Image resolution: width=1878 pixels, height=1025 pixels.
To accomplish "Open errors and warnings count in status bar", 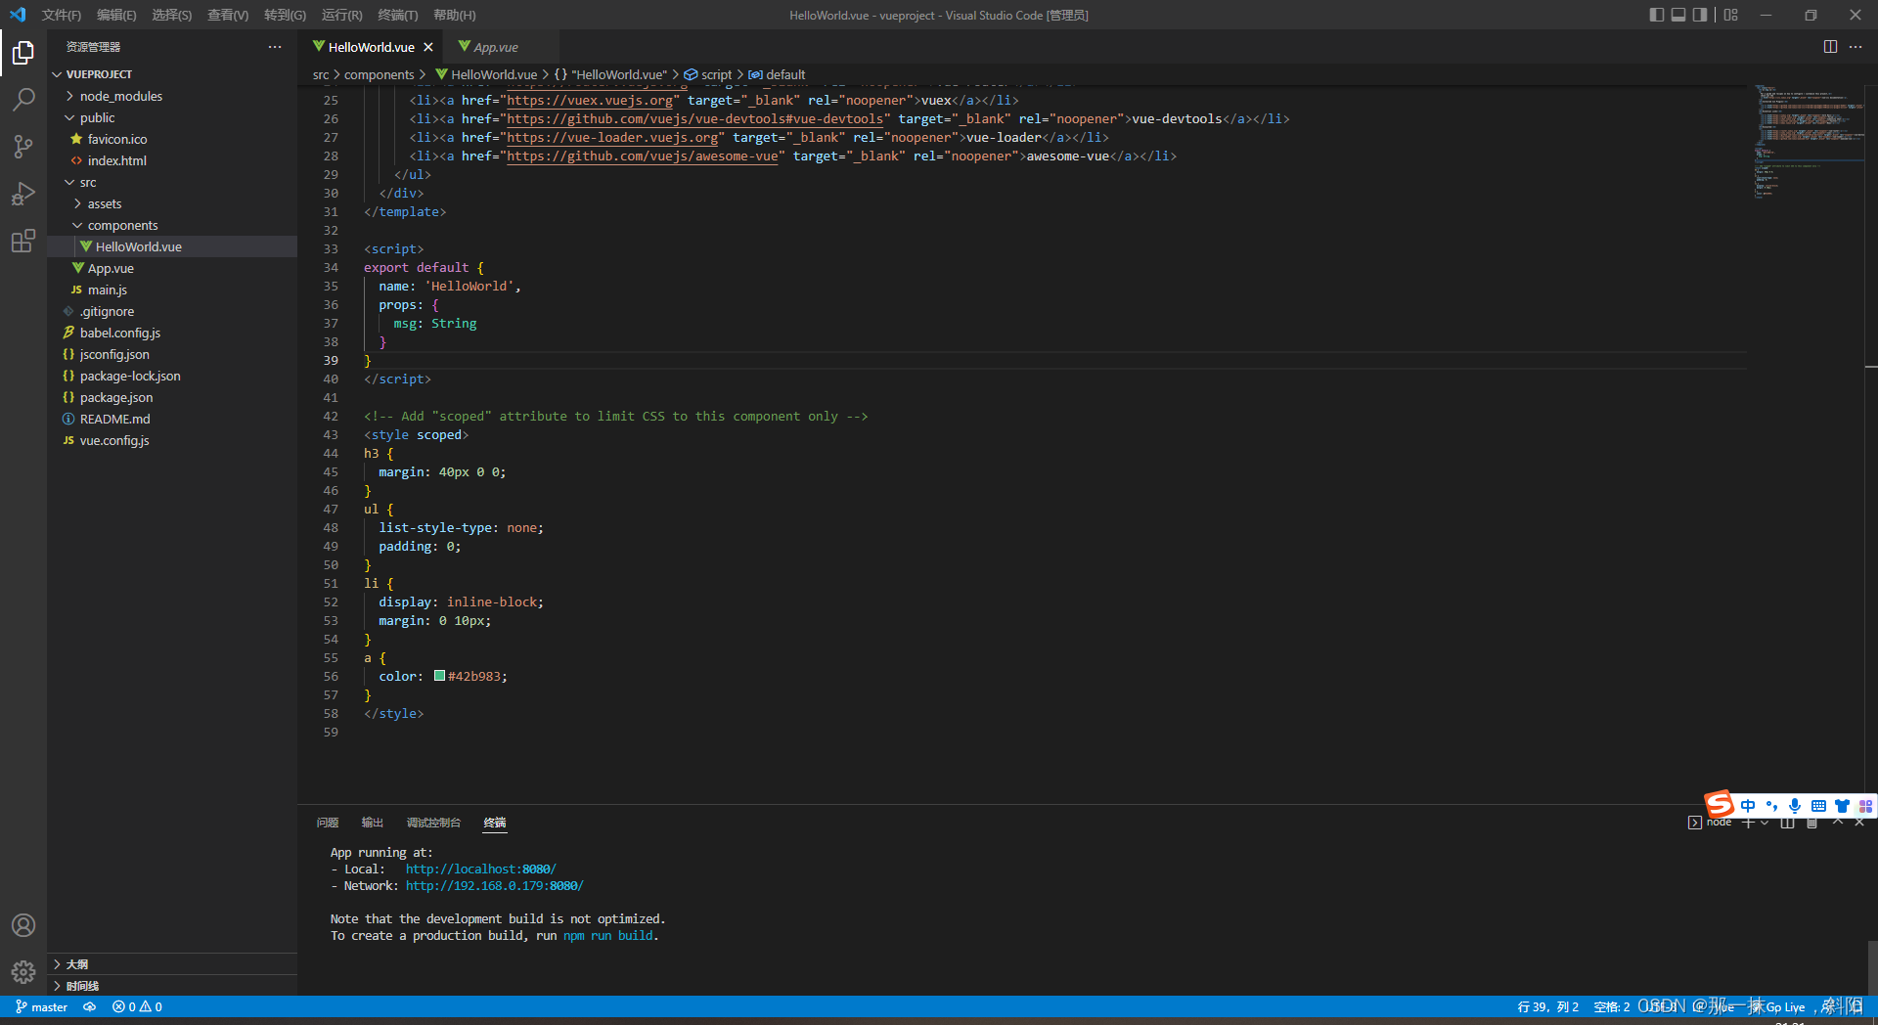I will 137,1006.
